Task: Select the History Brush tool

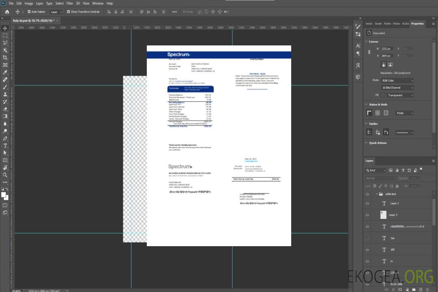Action: point(5,102)
